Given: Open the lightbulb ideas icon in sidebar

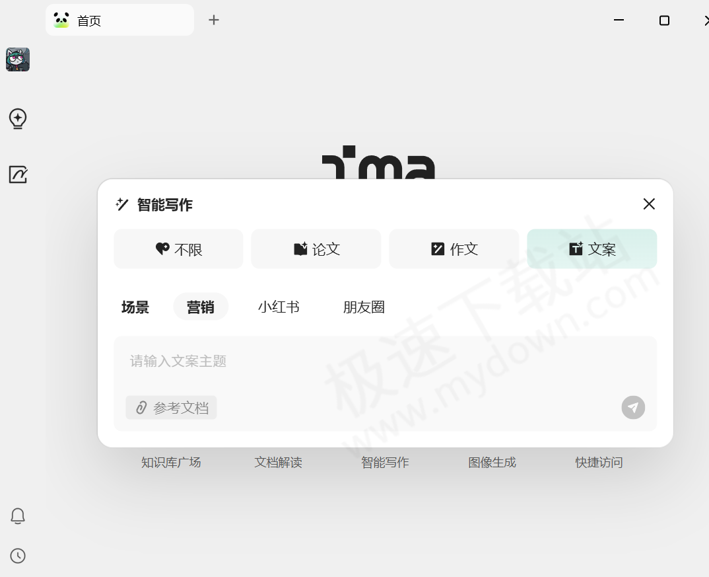Looking at the screenshot, I should point(18,119).
